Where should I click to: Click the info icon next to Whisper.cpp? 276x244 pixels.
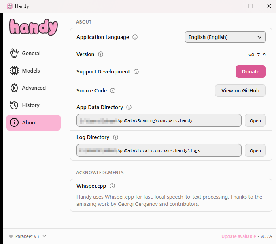pyautogui.click(x=113, y=186)
